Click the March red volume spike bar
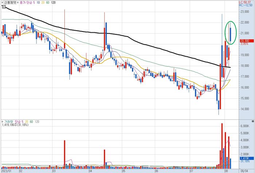Image resolution: width=255 pixels, height=173 pixels. pos(64,155)
